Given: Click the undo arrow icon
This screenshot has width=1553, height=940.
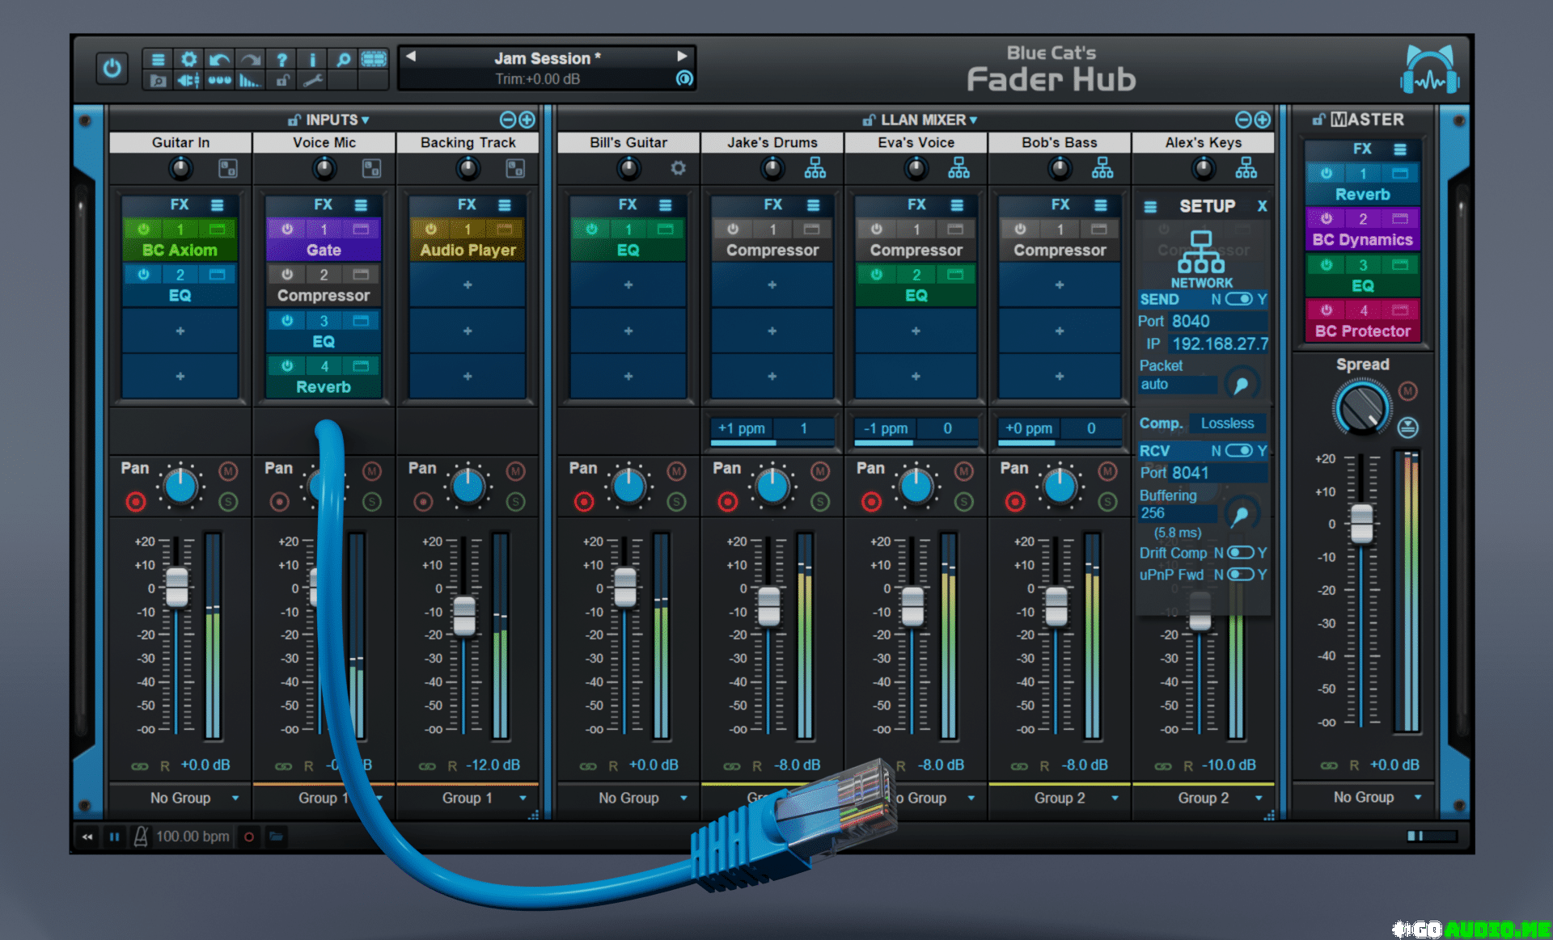Looking at the screenshot, I should tap(219, 59).
